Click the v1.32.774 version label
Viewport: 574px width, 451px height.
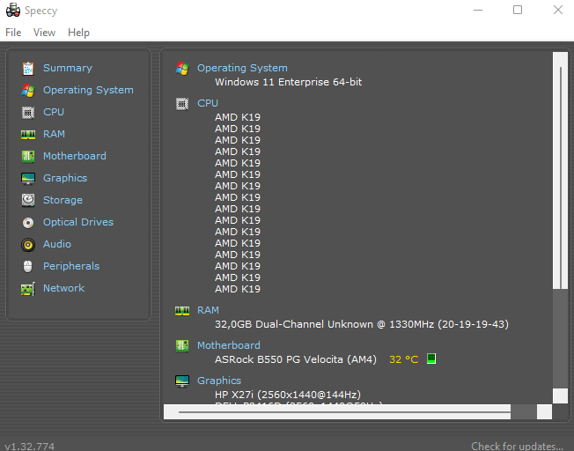point(29,447)
